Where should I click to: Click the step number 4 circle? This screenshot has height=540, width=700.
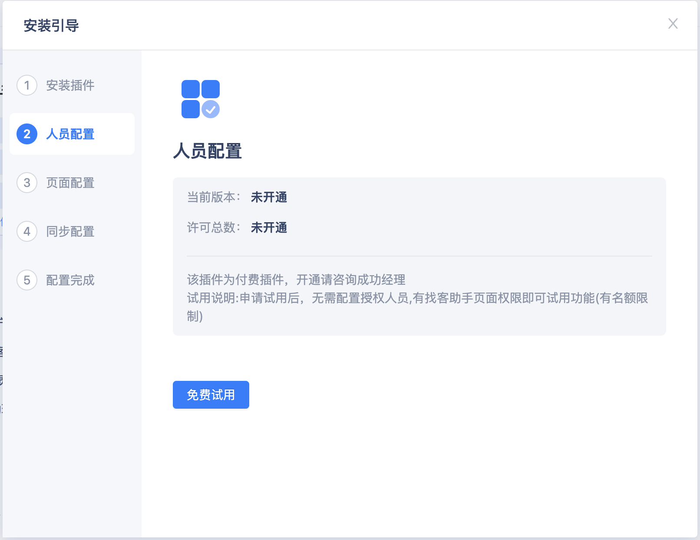pos(27,231)
